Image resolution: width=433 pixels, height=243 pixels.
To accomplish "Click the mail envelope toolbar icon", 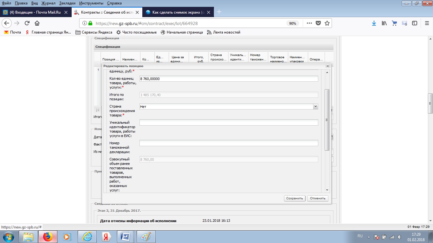I will coord(404,23).
